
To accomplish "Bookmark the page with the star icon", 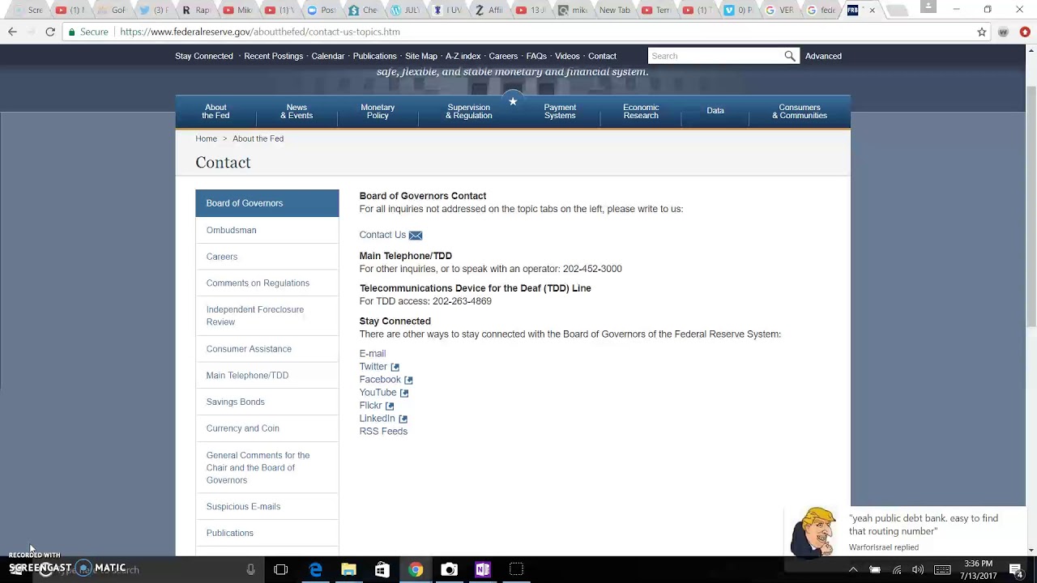I will tap(982, 32).
